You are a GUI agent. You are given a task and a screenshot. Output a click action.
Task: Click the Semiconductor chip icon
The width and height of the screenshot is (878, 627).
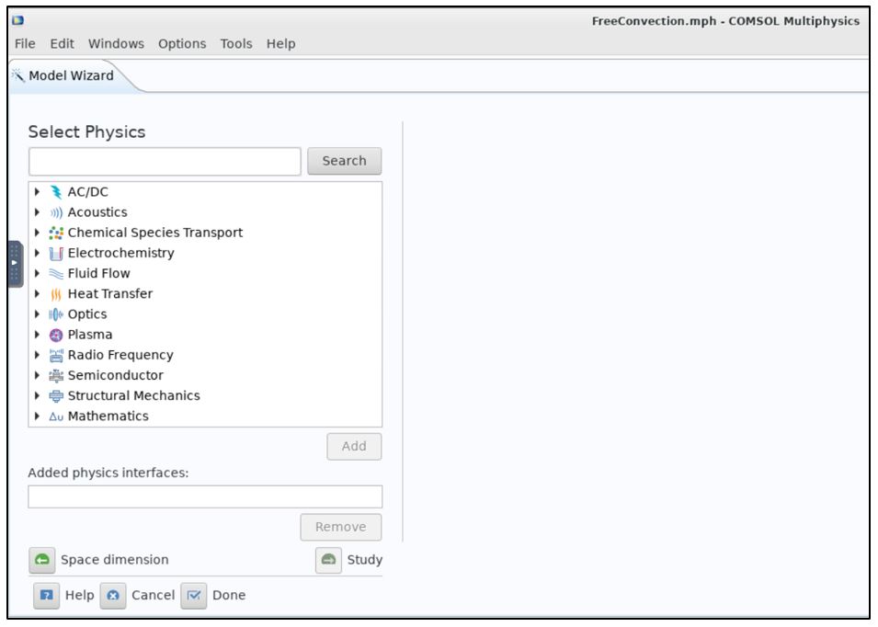tap(56, 376)
